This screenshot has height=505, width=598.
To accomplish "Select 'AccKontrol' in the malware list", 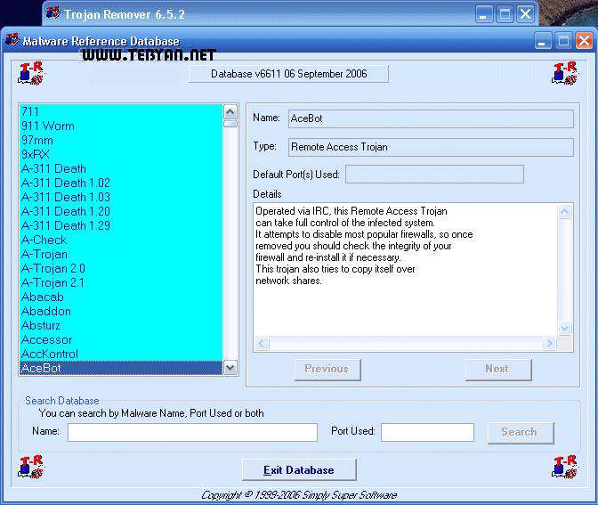I will [120, 354].
